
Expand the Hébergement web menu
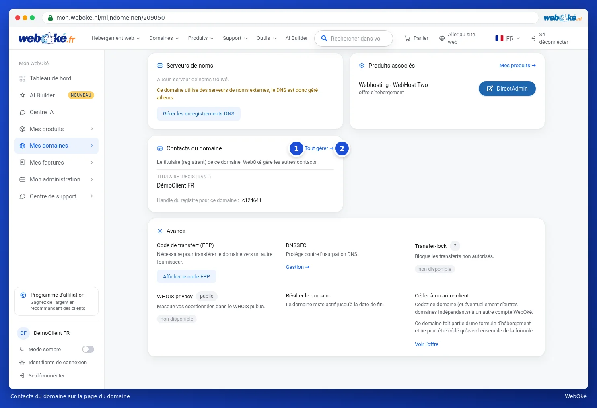tap(116, 38)
